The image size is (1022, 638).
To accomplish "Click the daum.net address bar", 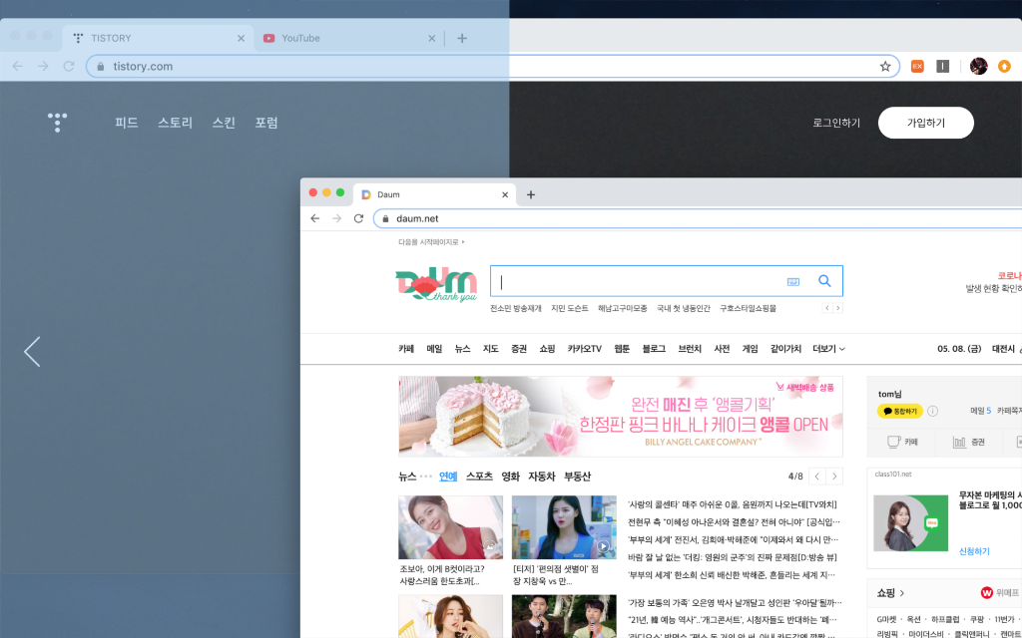I will [698, 218].
